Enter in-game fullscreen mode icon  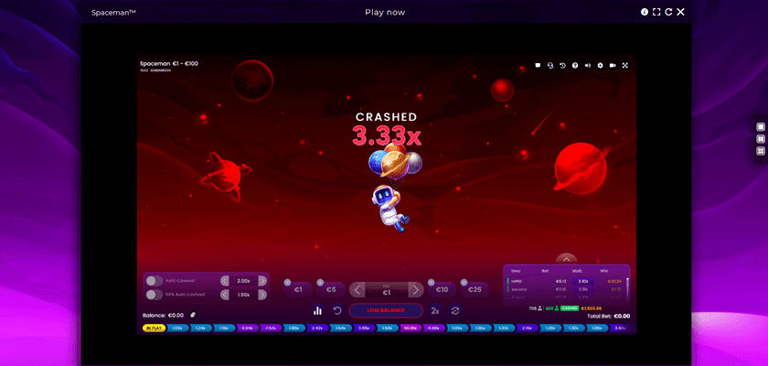(x=625, y=65)
